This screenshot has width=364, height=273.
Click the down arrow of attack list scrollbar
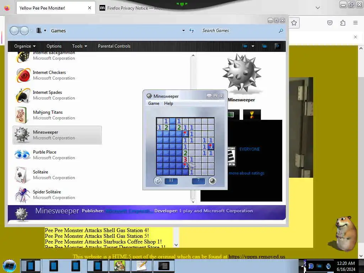tap(176, 245)
